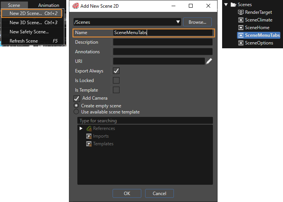Click the Templates scene icon
This screenshot has height=202, width=283.
pyautogui.click(x=89, y=144)
